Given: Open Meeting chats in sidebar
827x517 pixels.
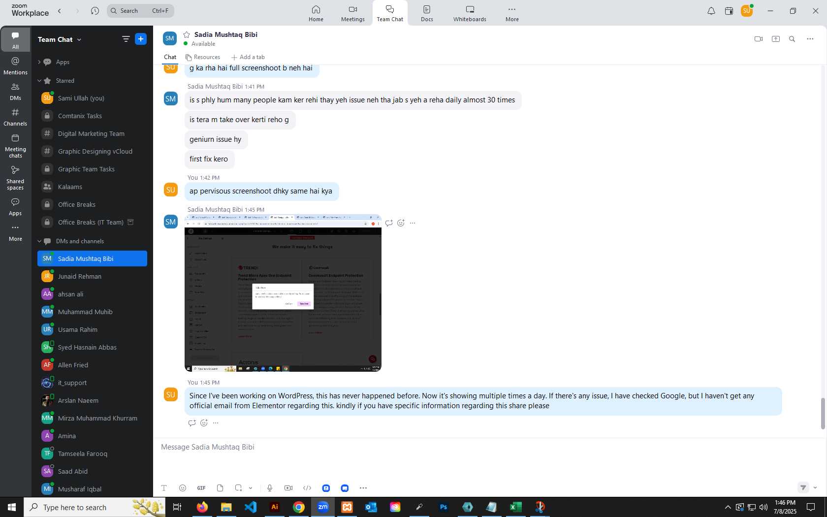Looking at the screenshot, I should (15, 146).
